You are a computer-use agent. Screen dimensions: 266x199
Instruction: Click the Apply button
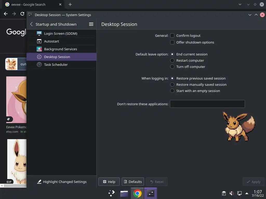[x=254, y=182]
